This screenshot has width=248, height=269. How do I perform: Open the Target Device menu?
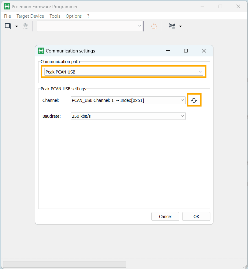point(30,16)
